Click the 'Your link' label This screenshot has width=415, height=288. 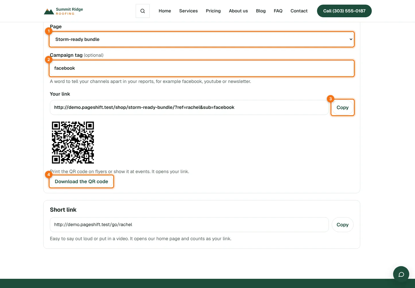[60, 94]
